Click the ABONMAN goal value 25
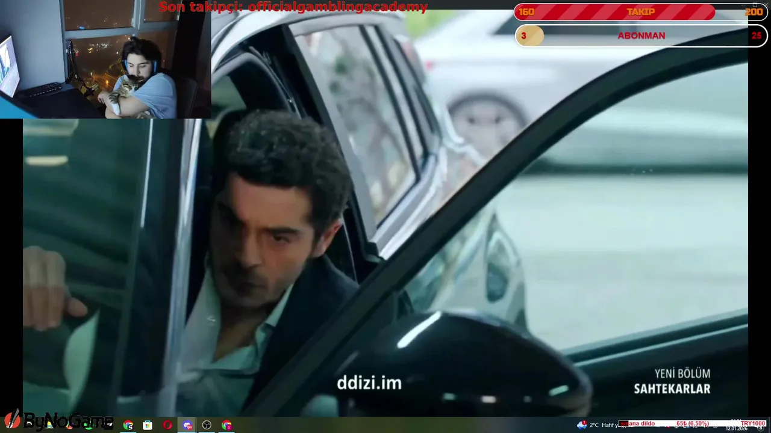 [x=757, y=35]
